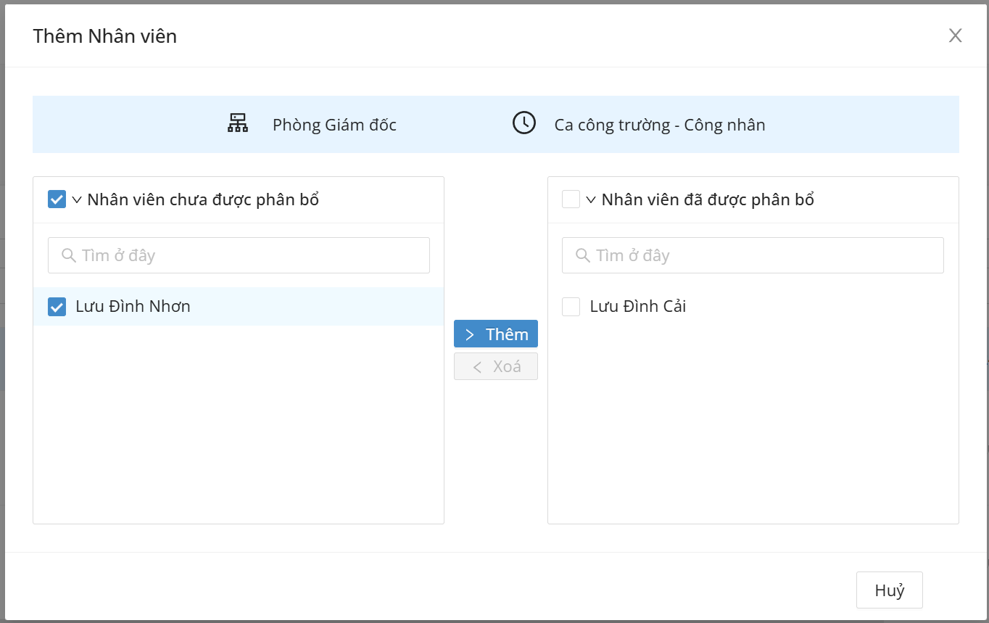The image size is (989, 623).
Task: Click the Phòng Giám đốc department label
Action: click(x=334, y=125)
